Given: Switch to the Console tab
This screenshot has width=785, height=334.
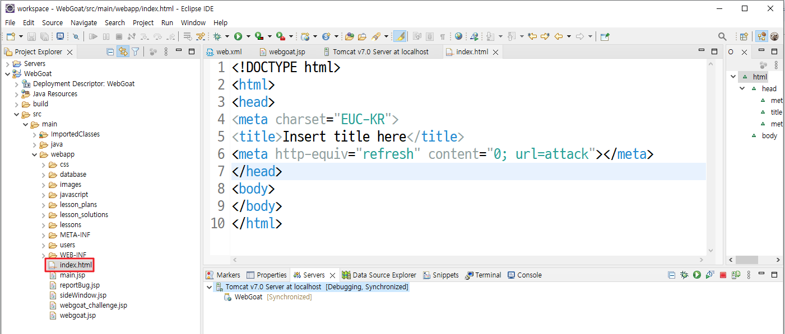Looking at the screenshot, I should tap(524, 275).
